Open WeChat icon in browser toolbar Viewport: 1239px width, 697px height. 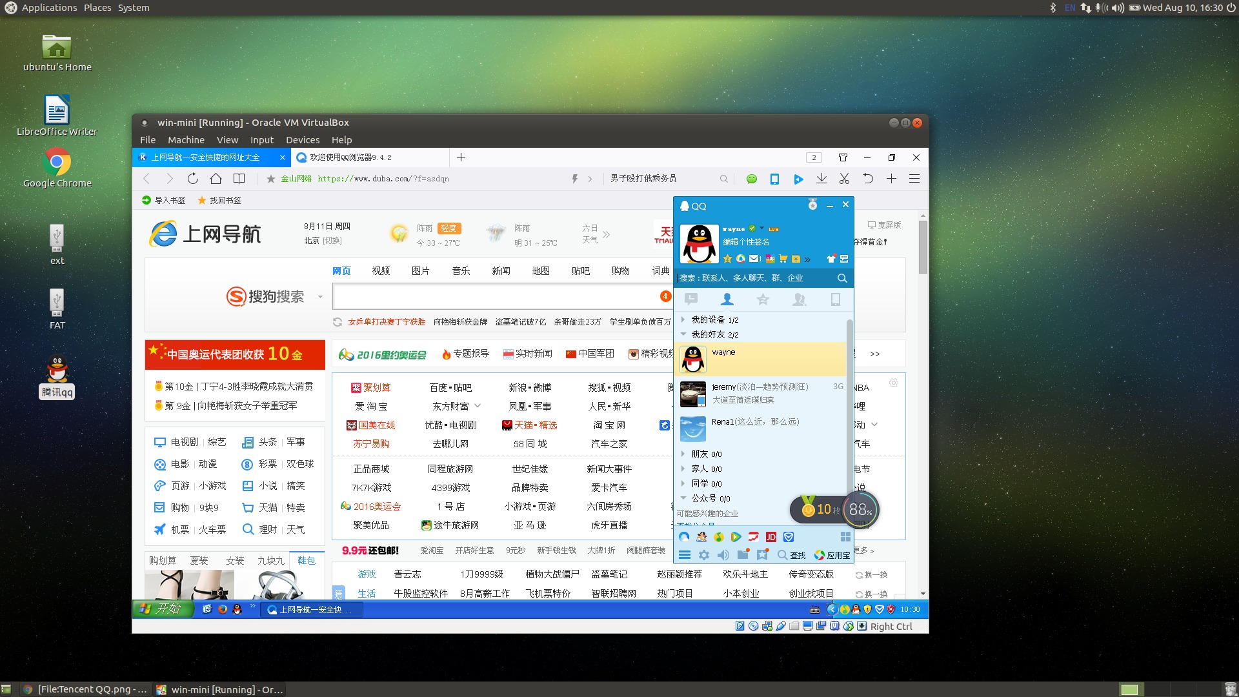pos(752,179)
